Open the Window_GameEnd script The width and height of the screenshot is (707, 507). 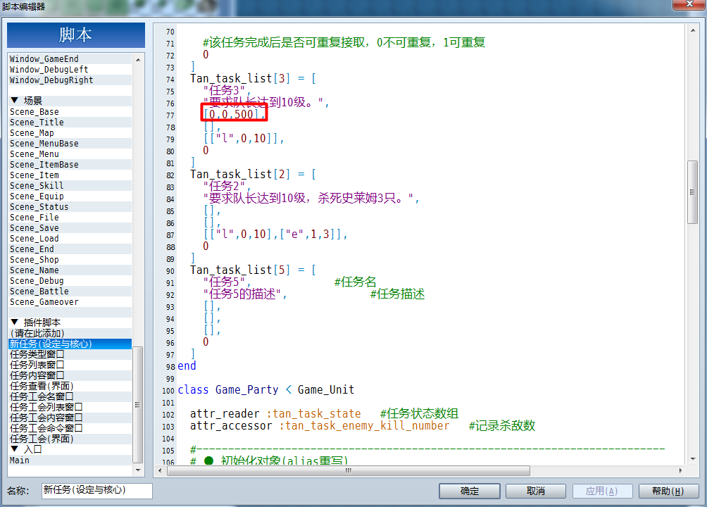(x=70, y=59)
